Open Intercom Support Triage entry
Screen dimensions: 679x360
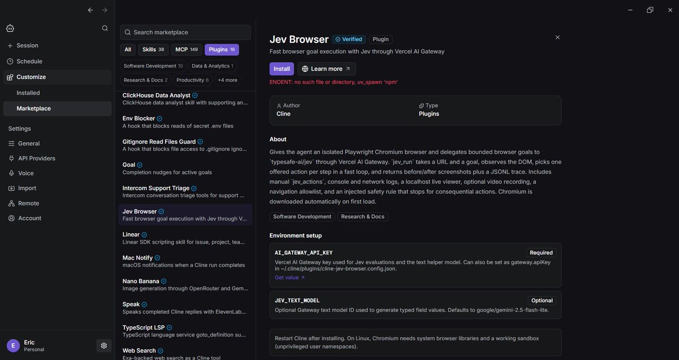[x=186, y=192]
